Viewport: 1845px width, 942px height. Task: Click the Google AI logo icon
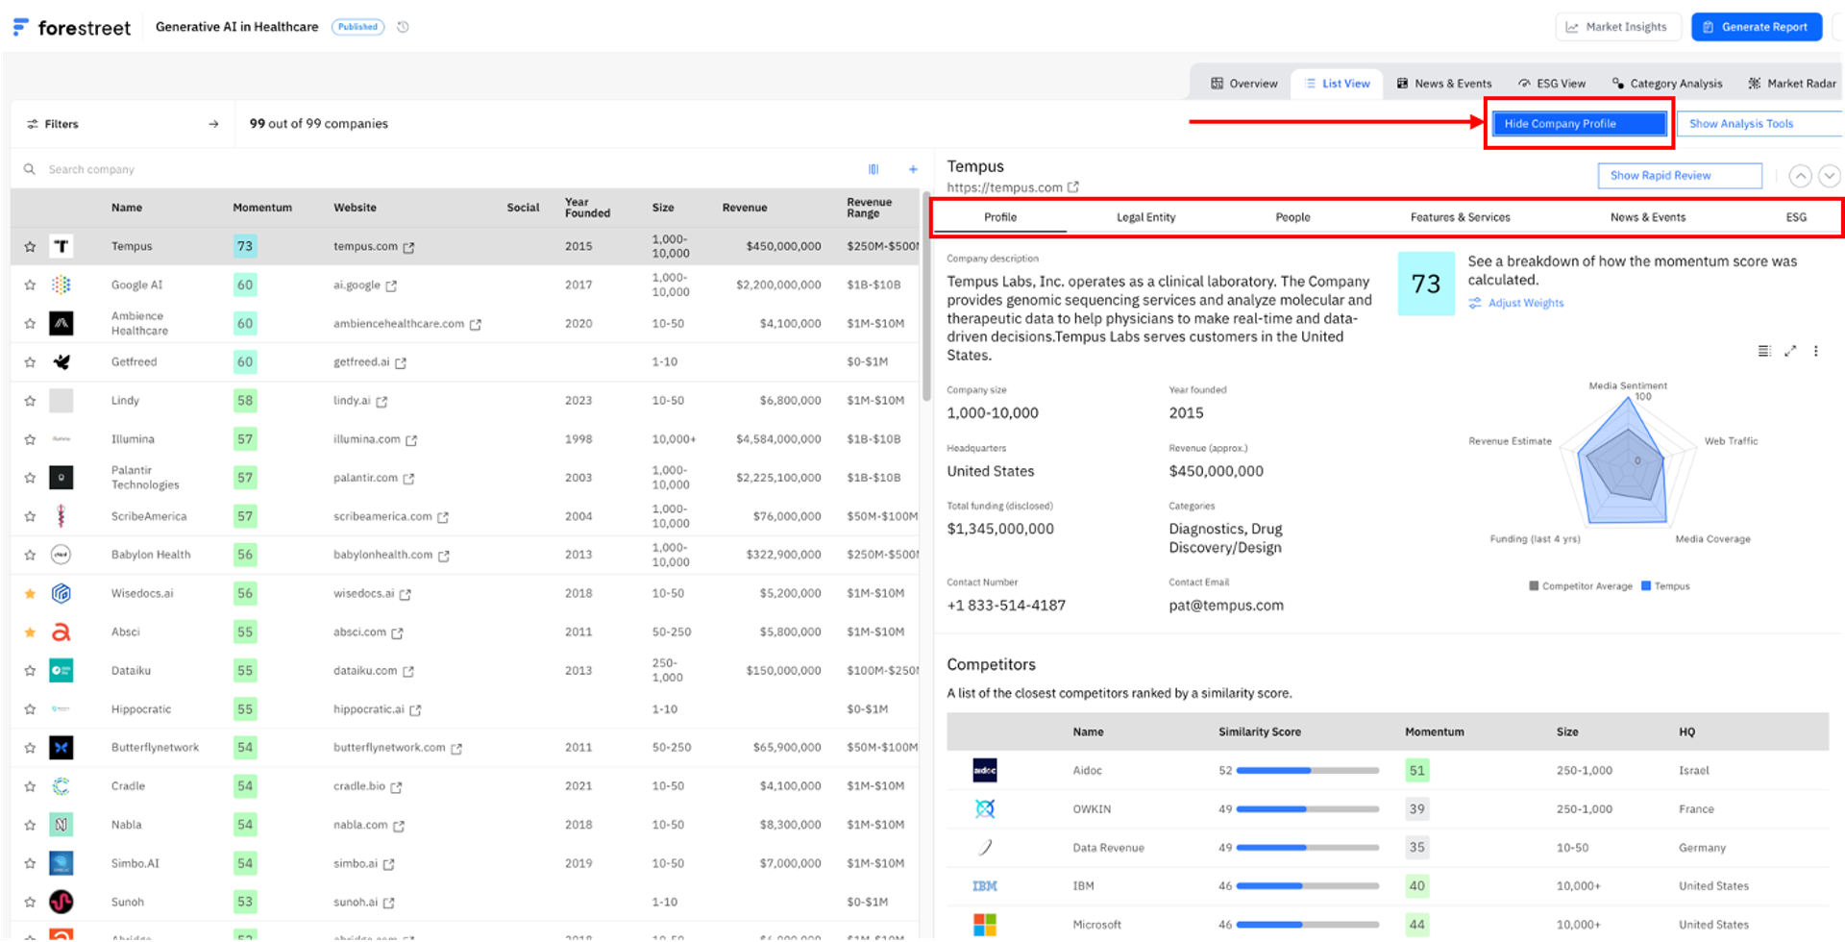pos(61,285)
